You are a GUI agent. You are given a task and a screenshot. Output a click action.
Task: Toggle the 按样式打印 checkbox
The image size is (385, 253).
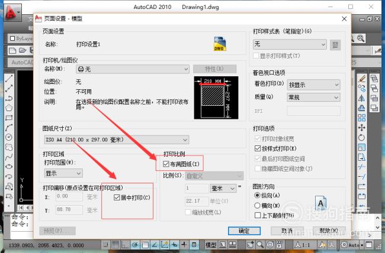click(258, 148)
